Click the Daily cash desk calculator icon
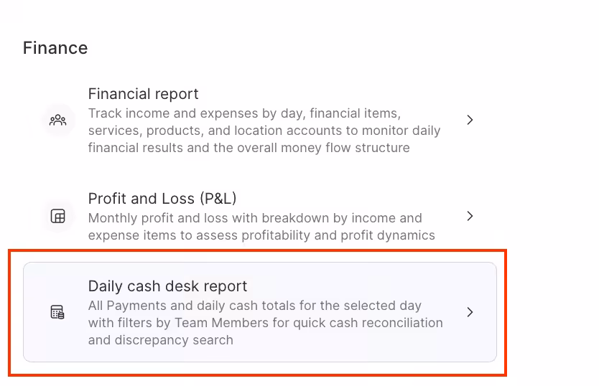 tap(57, 312)
